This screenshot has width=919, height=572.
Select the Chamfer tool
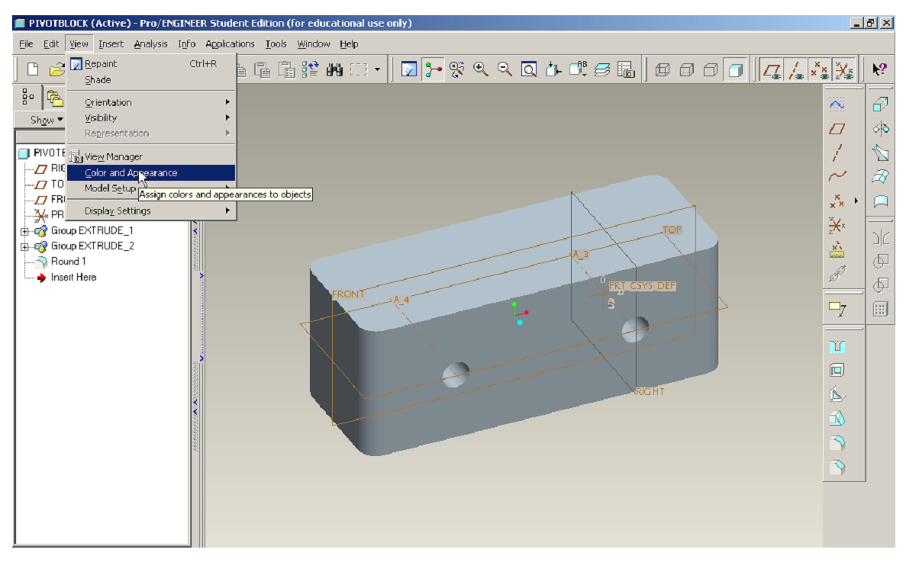837,468
